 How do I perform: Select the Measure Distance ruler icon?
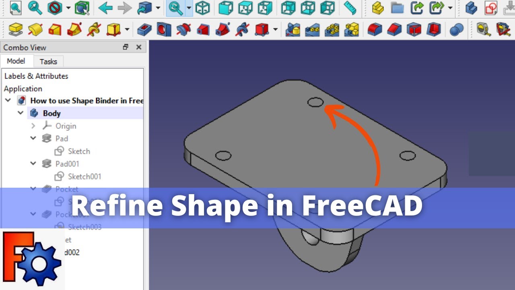(350, 8)
